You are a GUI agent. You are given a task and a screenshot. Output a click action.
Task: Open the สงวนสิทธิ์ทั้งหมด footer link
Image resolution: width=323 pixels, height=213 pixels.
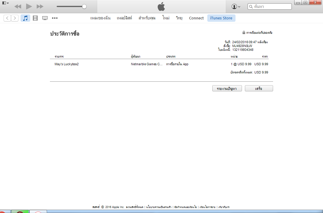pyautogui.click(x=134, y=207)
